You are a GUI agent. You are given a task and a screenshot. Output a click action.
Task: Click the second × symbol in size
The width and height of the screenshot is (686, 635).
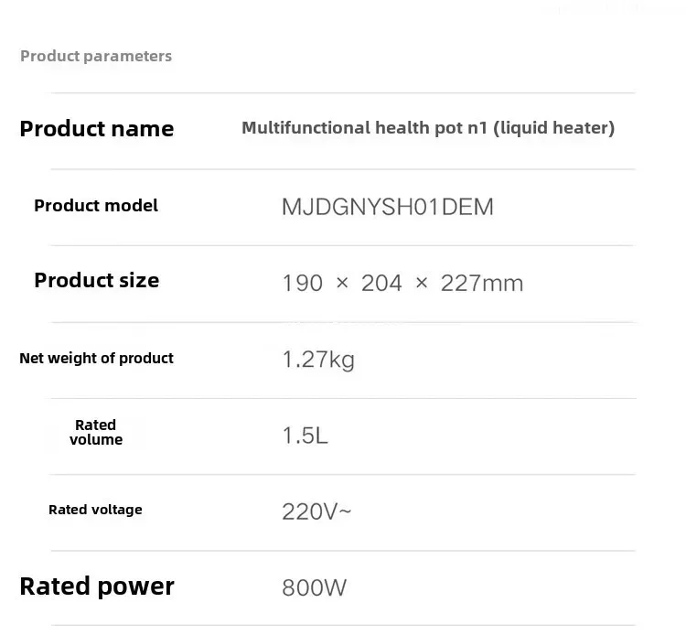click(422, 283)
